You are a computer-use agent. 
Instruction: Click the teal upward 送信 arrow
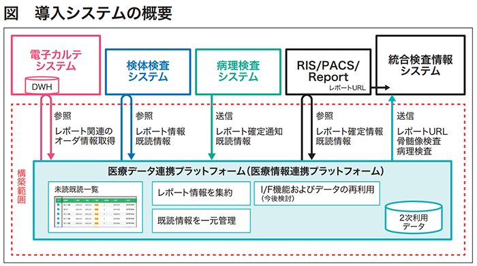[392, 127]
